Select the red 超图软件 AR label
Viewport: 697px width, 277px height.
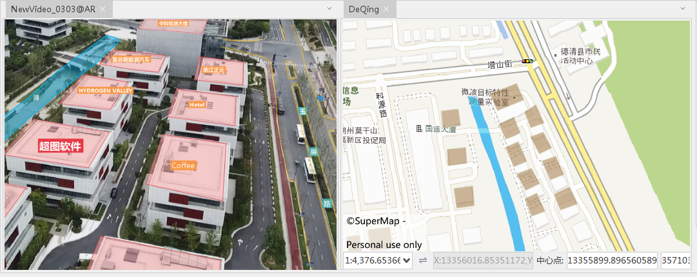(64, 146)
